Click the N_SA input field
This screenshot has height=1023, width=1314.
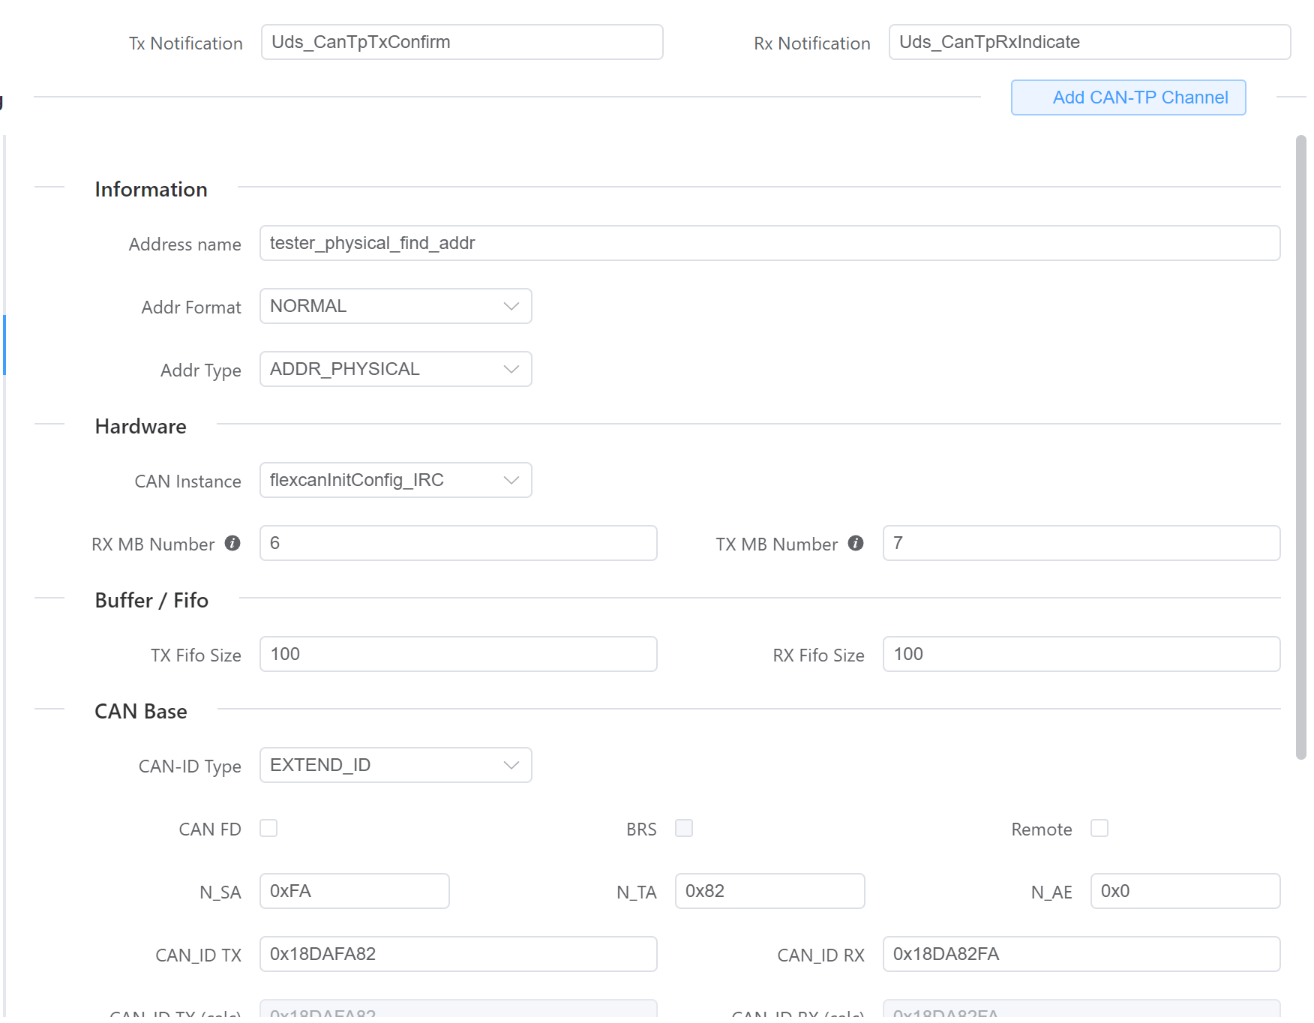pyautogui.click(x=354, y=891)
